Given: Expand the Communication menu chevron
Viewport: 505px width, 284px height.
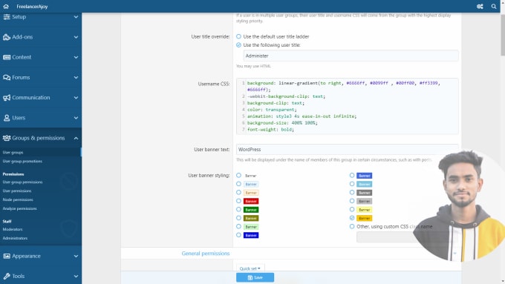Looking at the screenshot, I should pyautogui.click(x=76, y=98).
